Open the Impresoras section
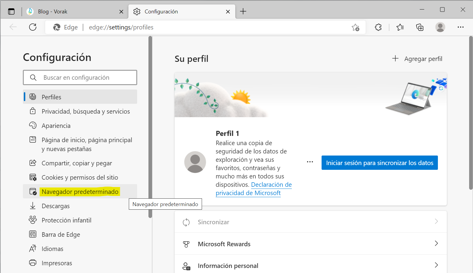The height and width of the screenshot is (273, 473). pyautogui.click(x=80, y=263)
